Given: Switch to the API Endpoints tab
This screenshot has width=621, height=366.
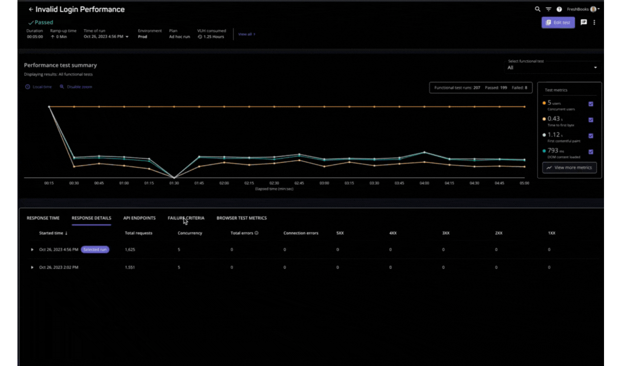Looking at the screenshot, I should coord(139,218).
